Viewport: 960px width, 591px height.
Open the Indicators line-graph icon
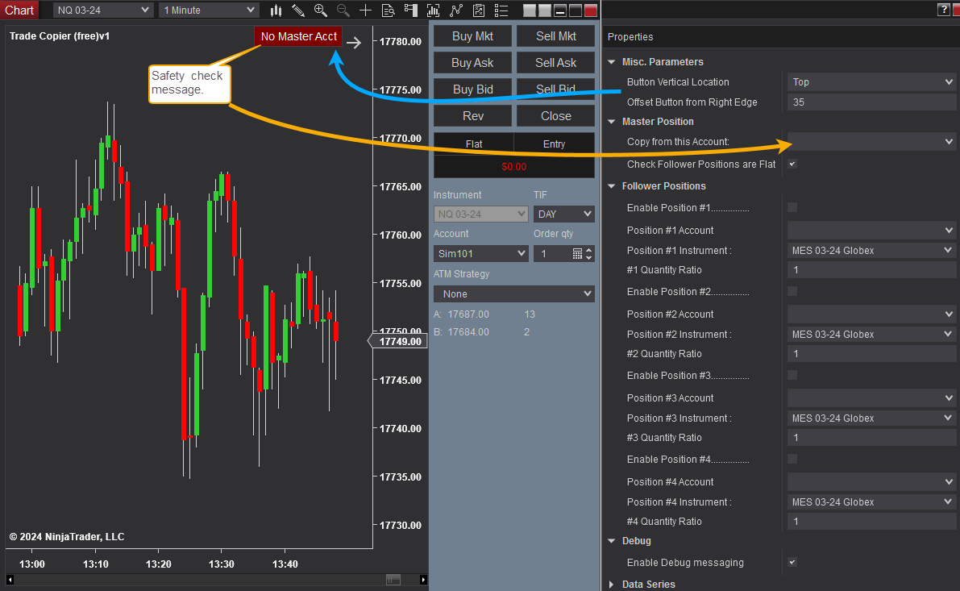click(x=456, y=10)
